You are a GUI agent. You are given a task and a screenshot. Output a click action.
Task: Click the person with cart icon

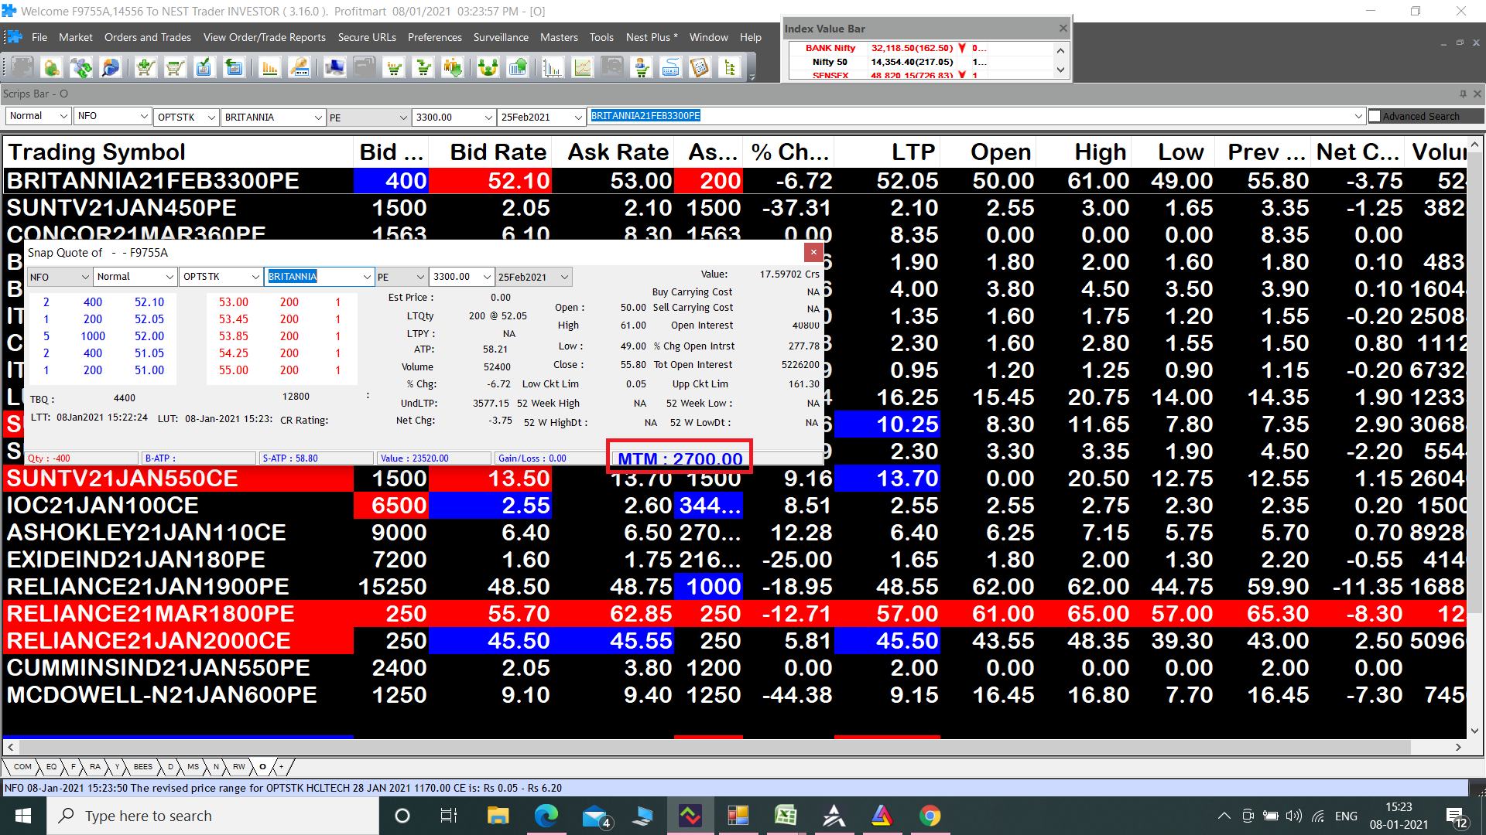(x=642, y=68)
